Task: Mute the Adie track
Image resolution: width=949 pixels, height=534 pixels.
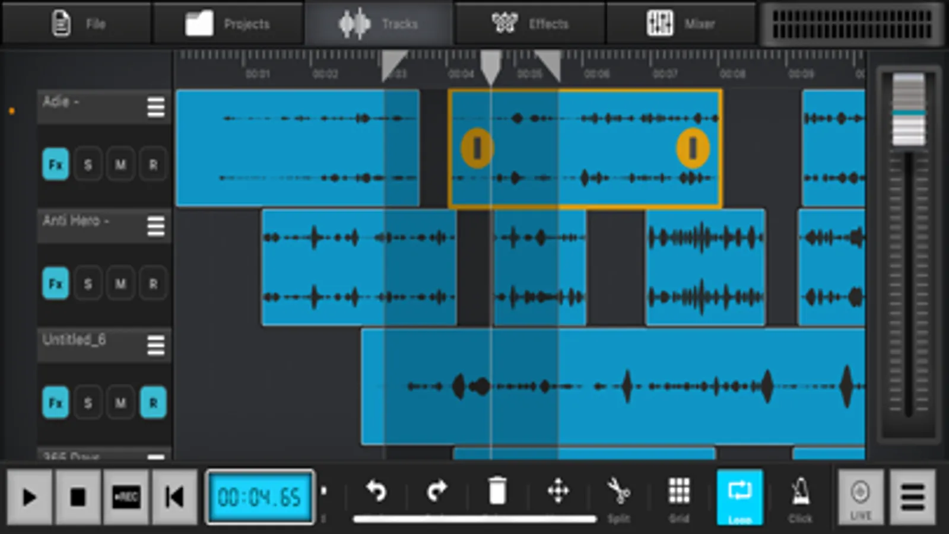Action: [120, 164]
